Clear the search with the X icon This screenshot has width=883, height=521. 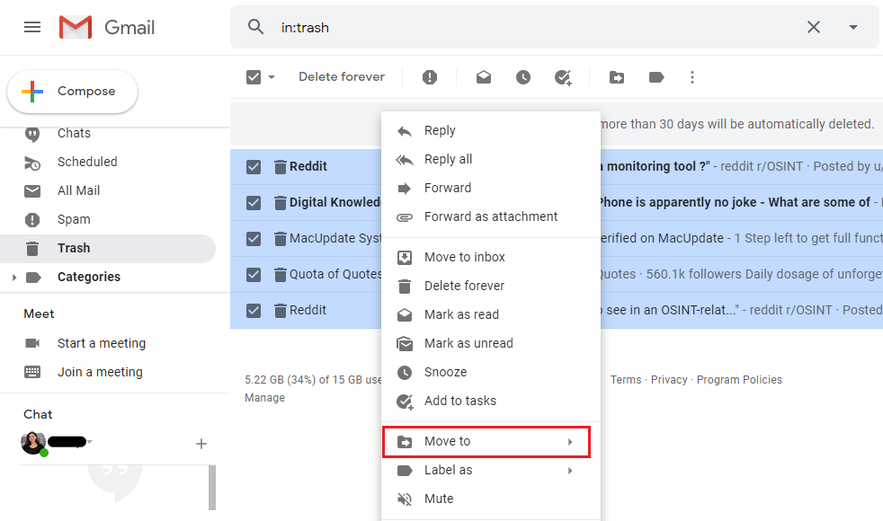coord(813,27)
